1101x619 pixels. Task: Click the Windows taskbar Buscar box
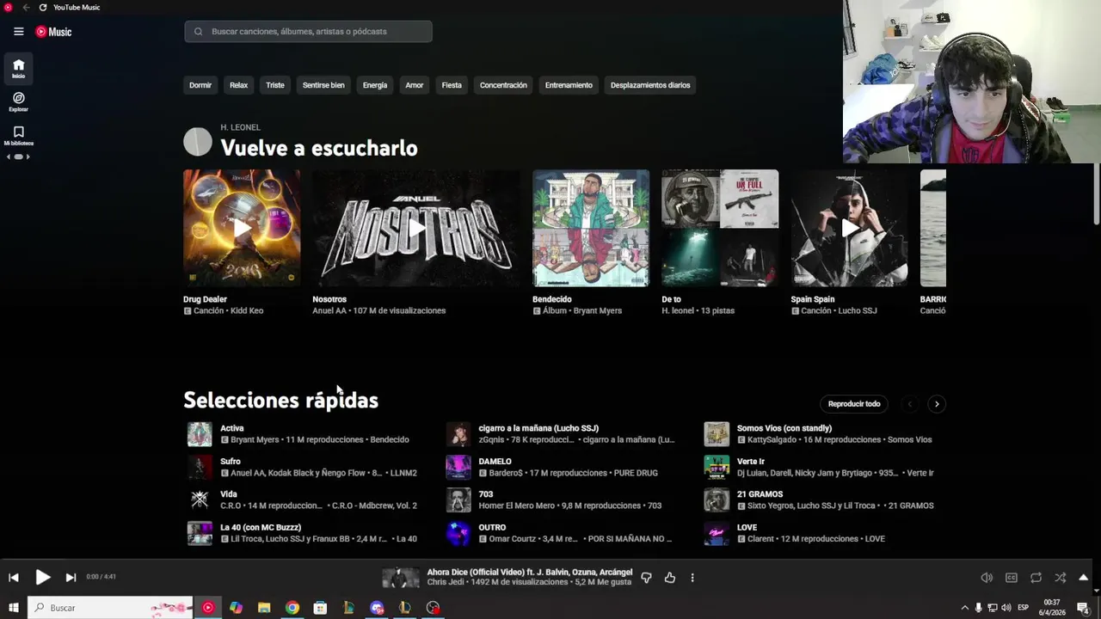(x=112, y=608)
